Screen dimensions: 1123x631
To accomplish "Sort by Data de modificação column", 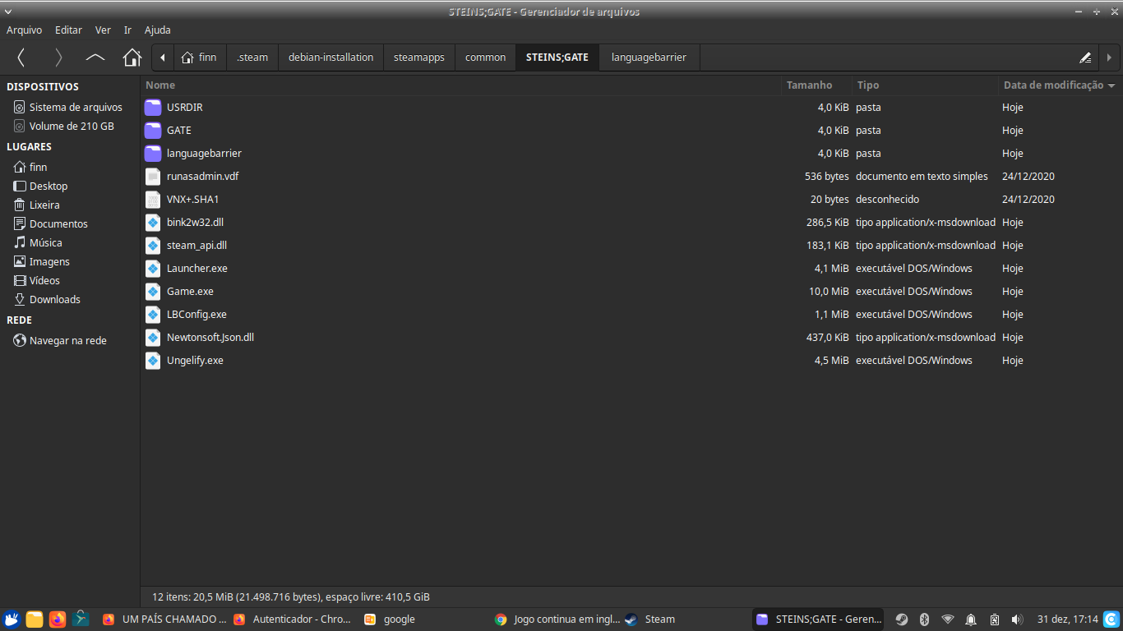I will click(1060, 85).
